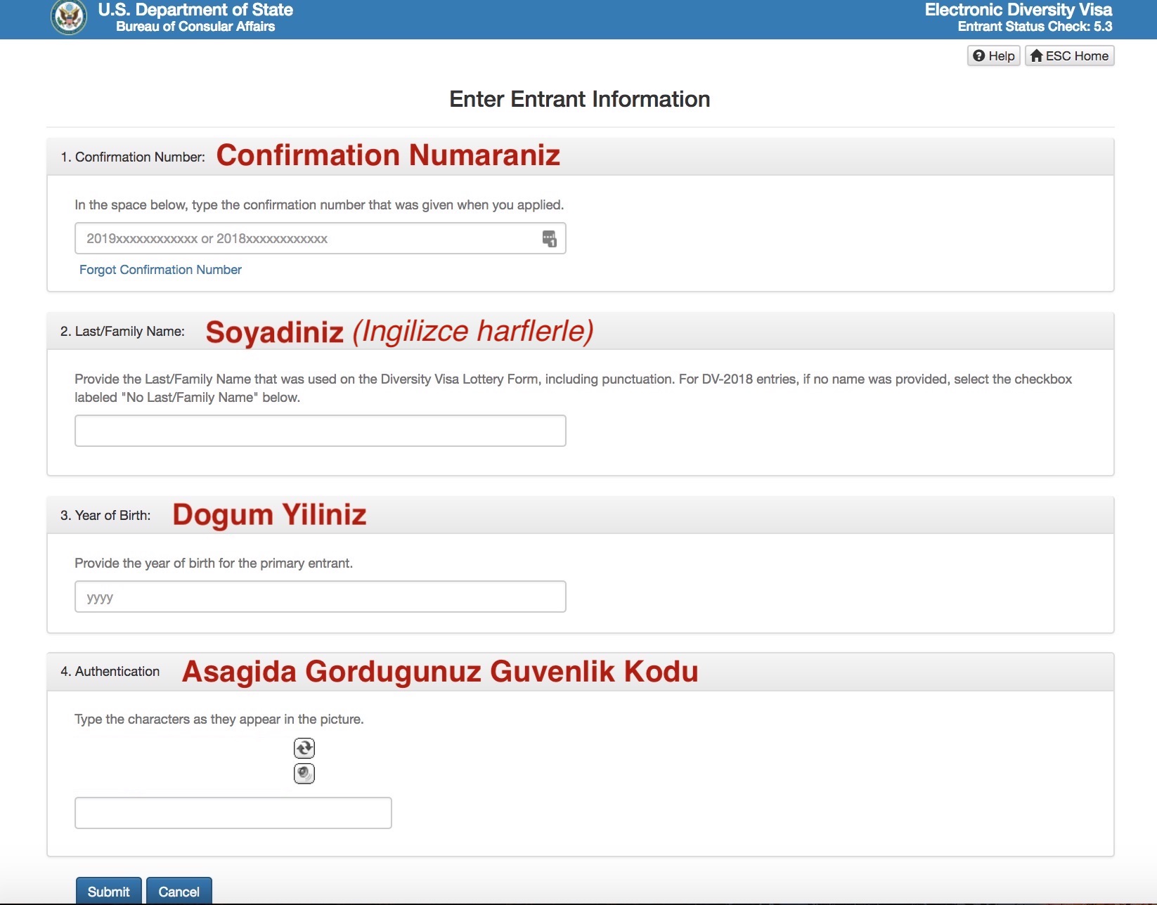Refresh the captcha image
The width and height of the screenshot is (1157, 905).
point(304,748)
